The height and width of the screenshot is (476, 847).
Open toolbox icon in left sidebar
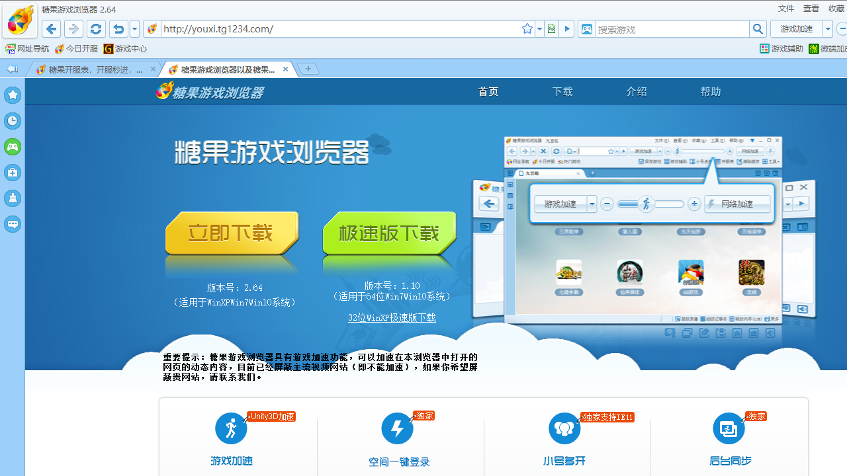[13, 173]
